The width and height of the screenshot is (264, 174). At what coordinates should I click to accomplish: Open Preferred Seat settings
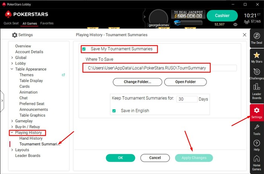tap(32, 104)
